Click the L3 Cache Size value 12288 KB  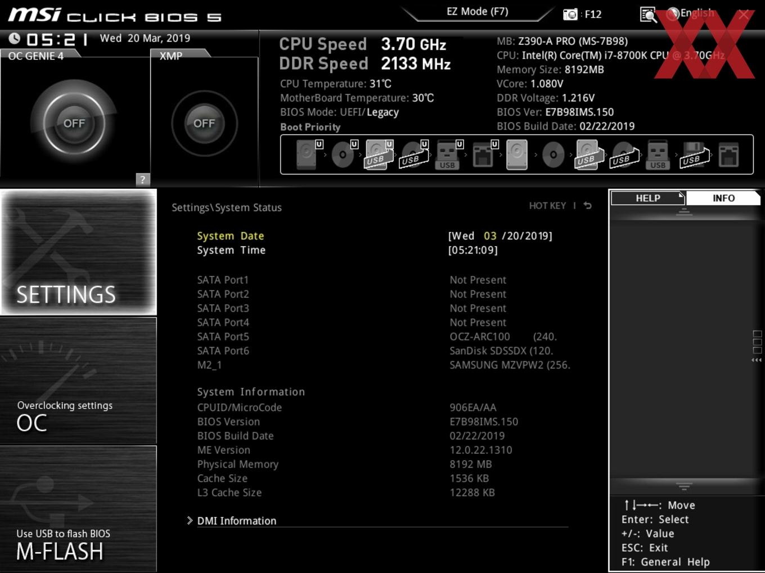472,493
